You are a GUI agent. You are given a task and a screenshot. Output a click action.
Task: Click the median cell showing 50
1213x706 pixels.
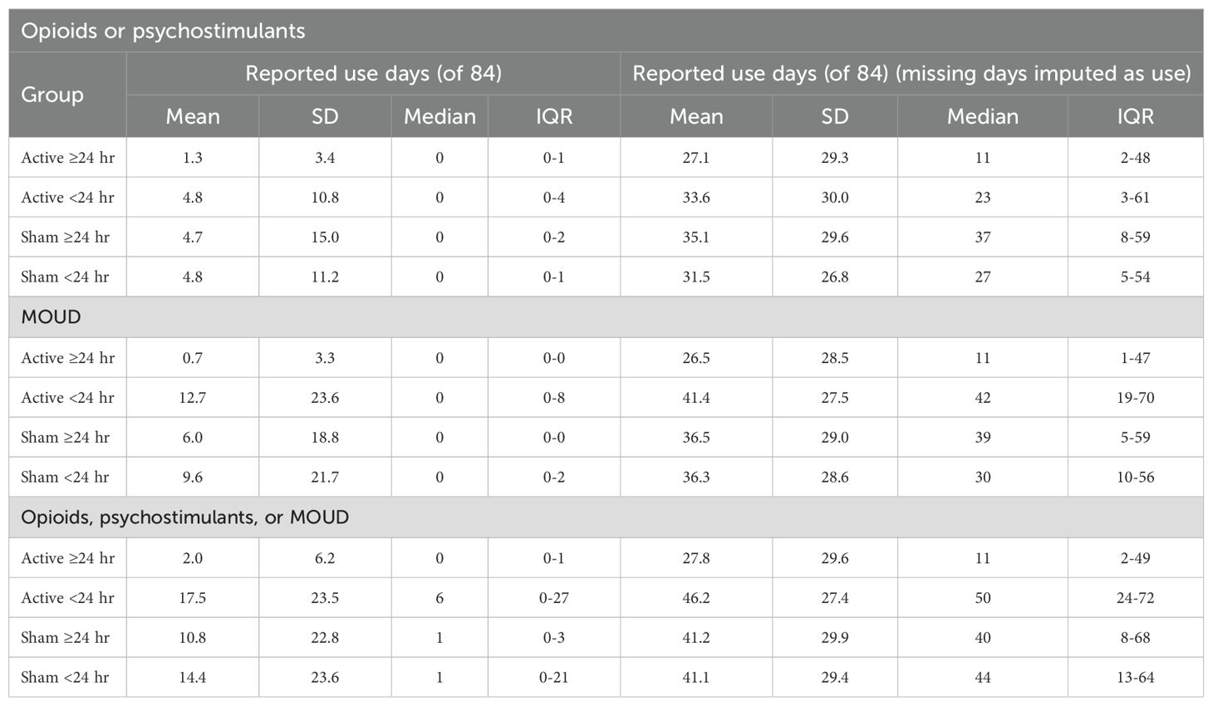(983, 598)
